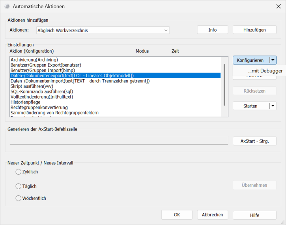Select the Zyklisch radio button
Screen dimensions: 286x225
pyautogui.click(x=18, y=172)
